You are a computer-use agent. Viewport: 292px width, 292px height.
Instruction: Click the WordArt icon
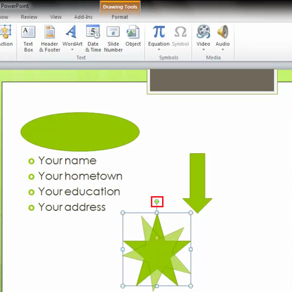point(72,32)
